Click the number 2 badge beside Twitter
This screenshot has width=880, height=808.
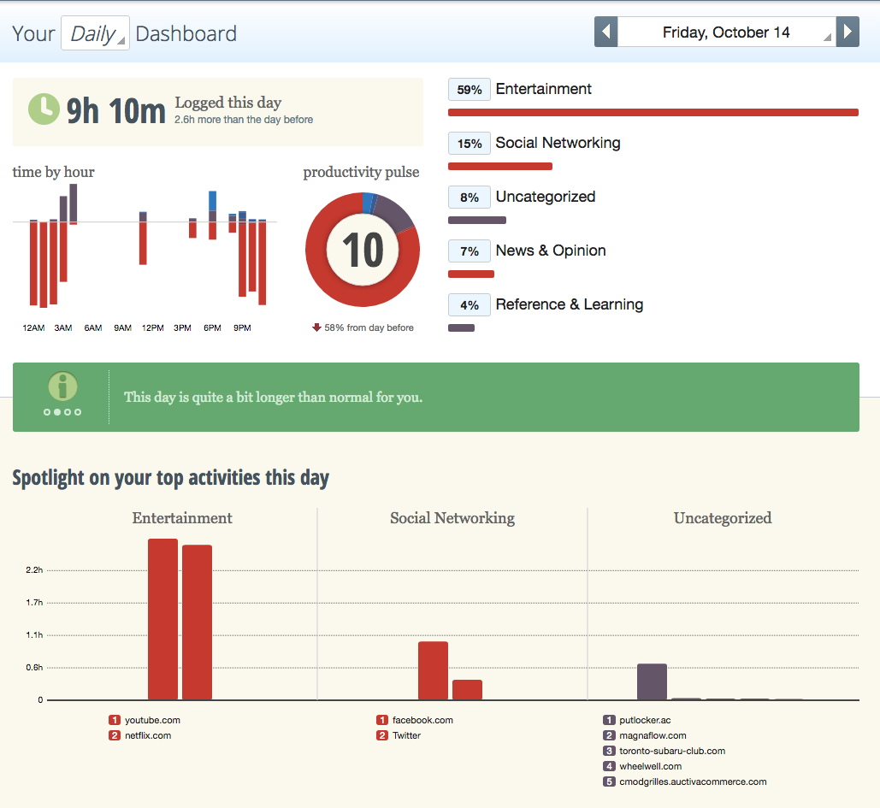pos(382,735)
